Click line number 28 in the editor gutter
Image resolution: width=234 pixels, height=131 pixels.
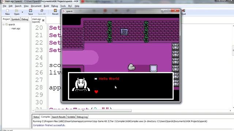[x=39, y=87]
